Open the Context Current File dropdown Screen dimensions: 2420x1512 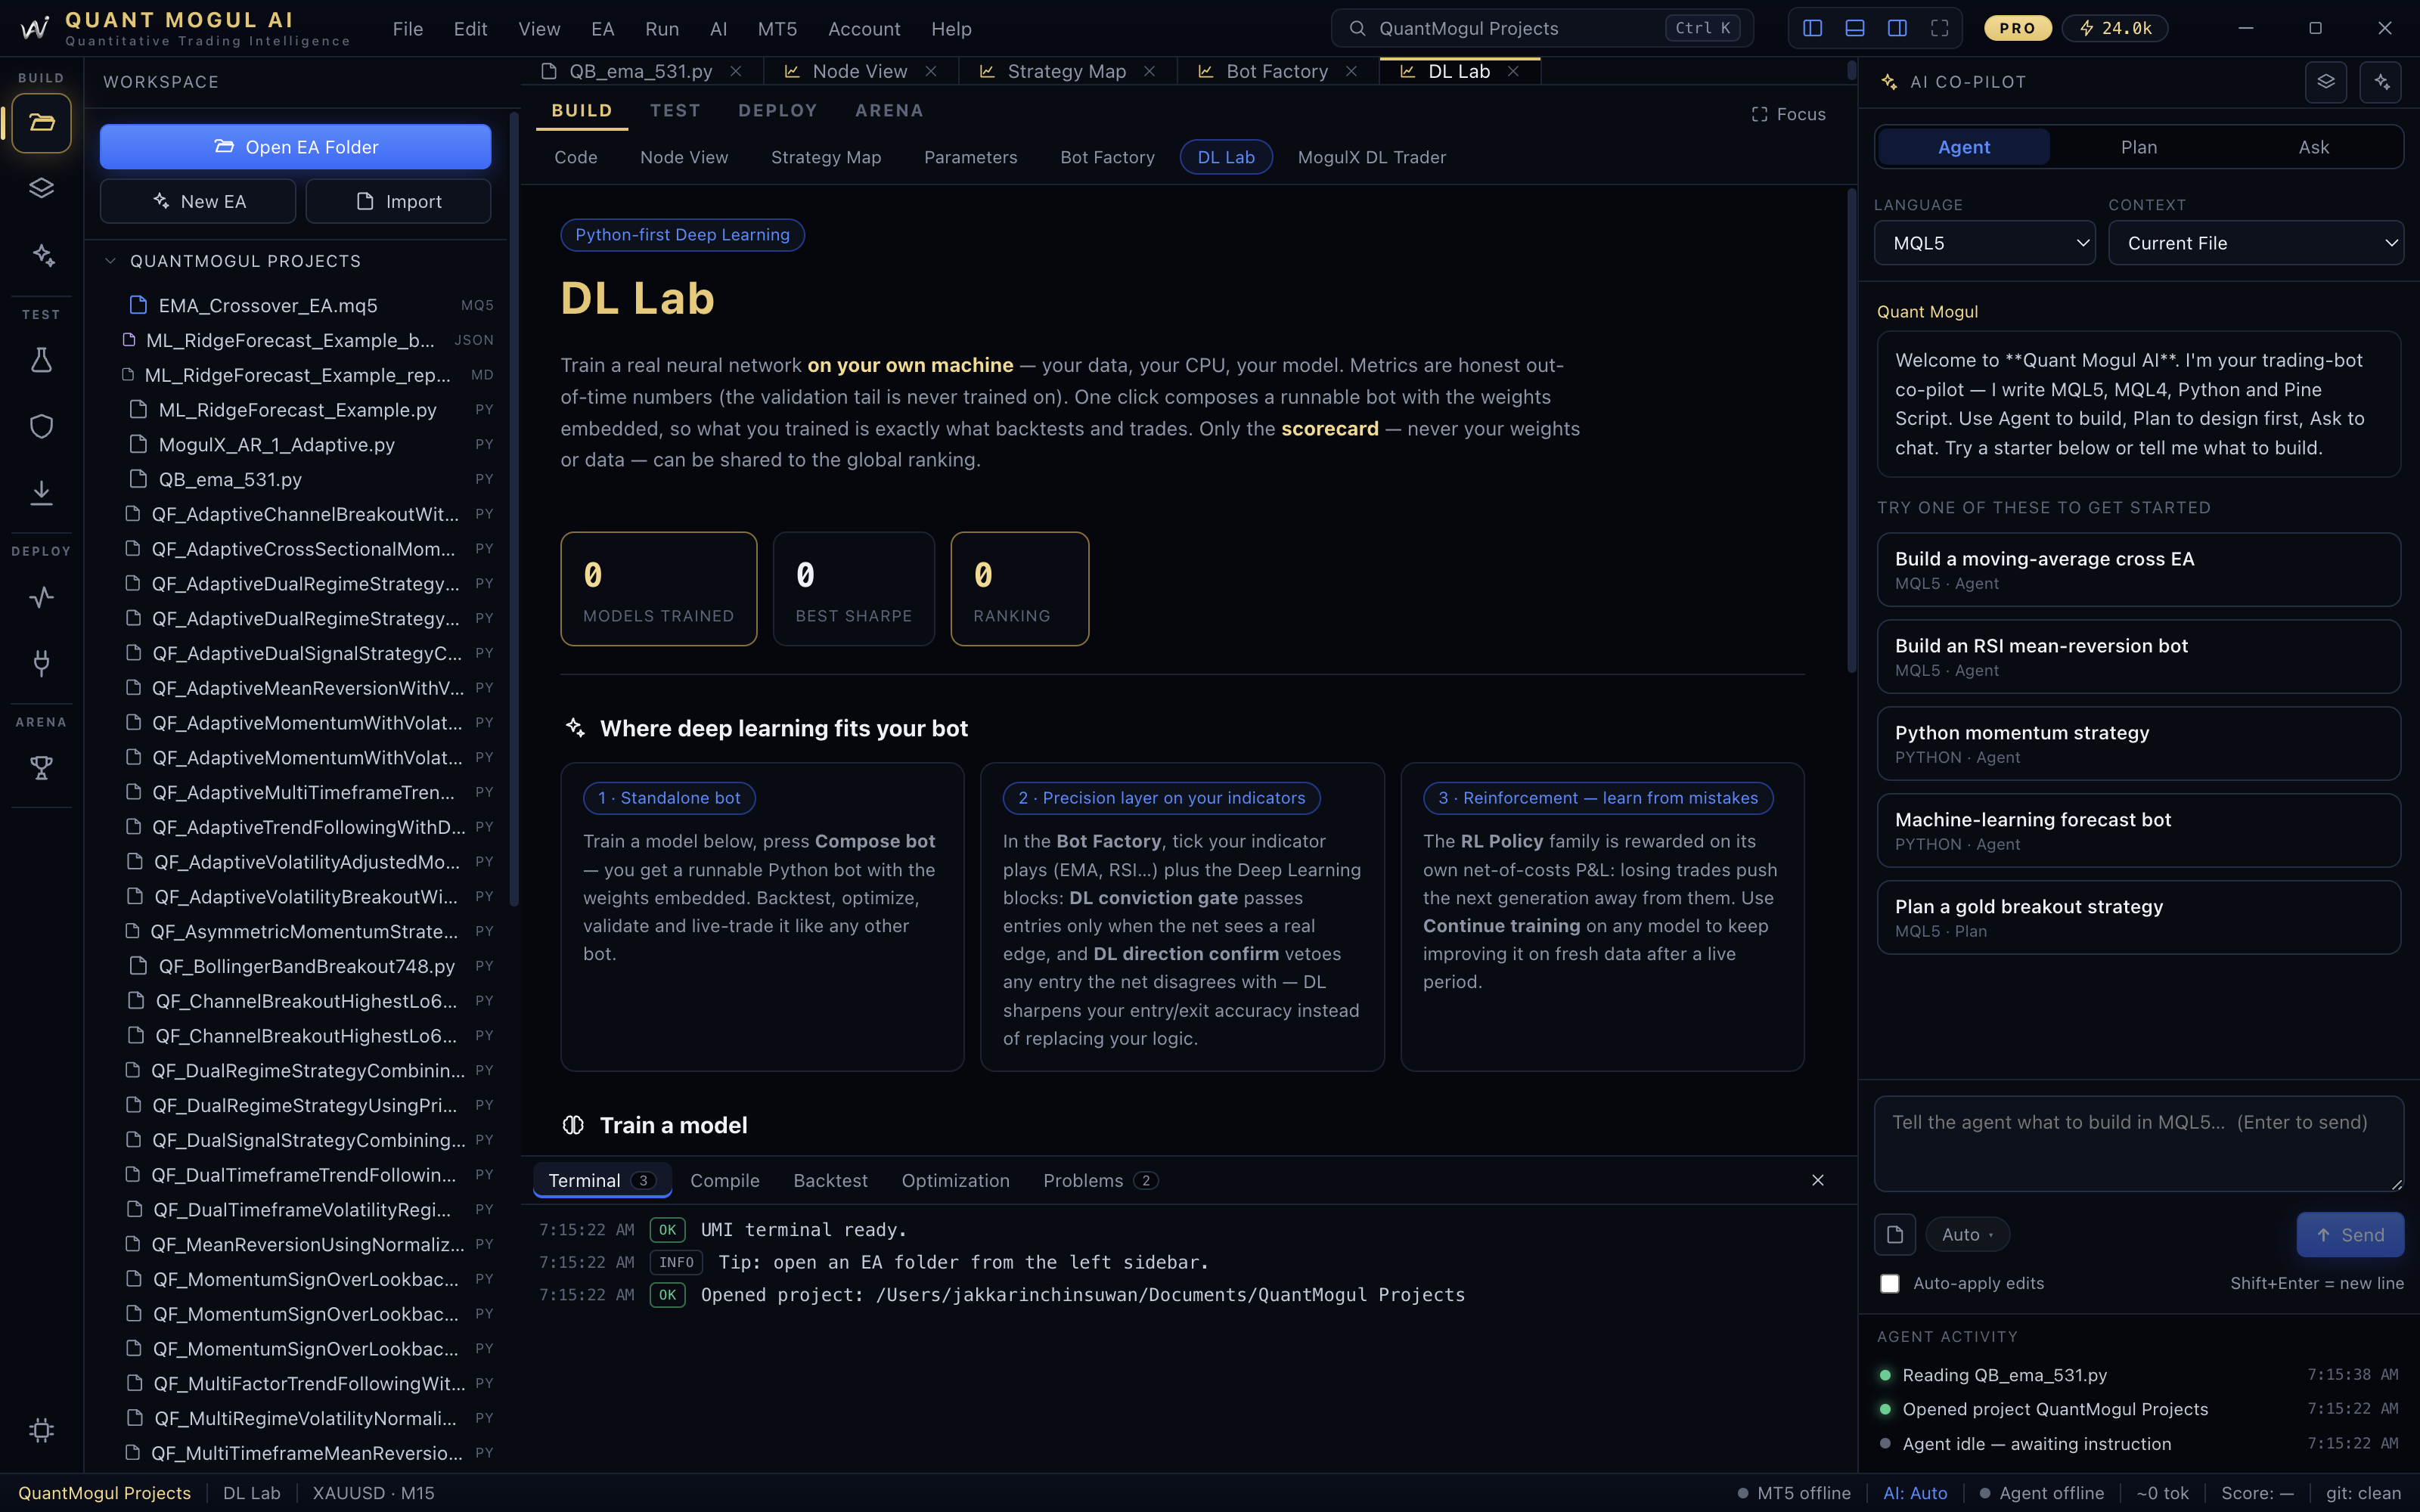pyautogui.click(x=2255, y=243)
